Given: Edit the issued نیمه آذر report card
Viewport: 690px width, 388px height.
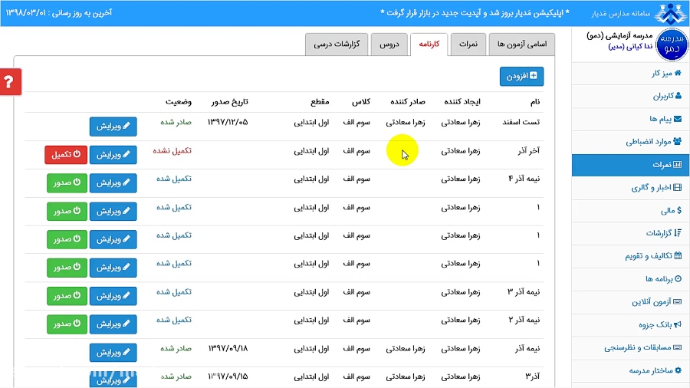Looking at the screenshot, I should tap(113, 353).
